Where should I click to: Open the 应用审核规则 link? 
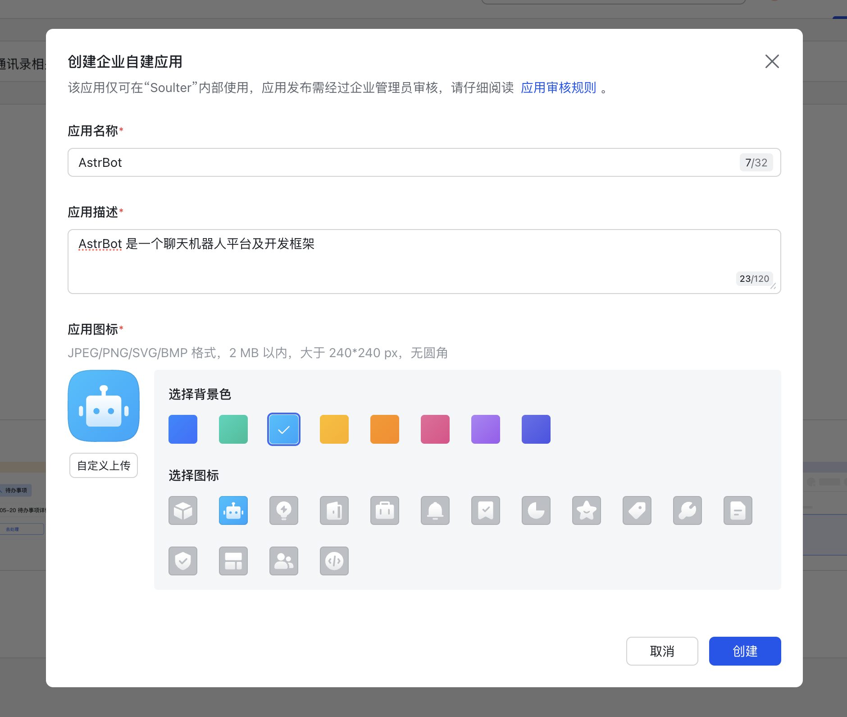559,87
